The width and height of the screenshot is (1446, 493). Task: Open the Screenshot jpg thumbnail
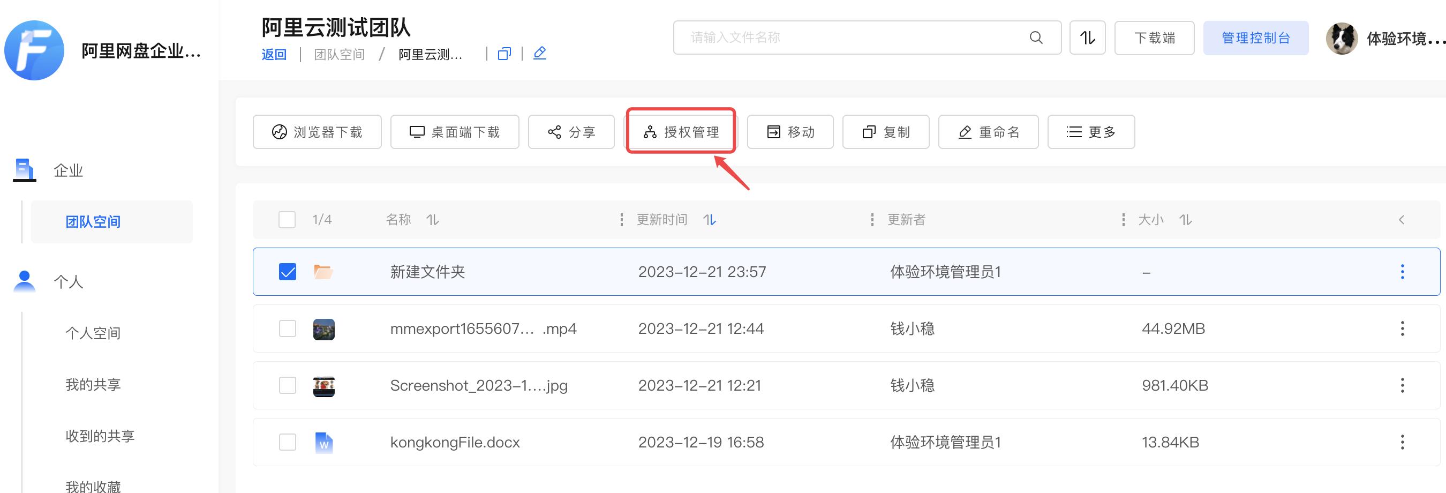coord(323,386)
